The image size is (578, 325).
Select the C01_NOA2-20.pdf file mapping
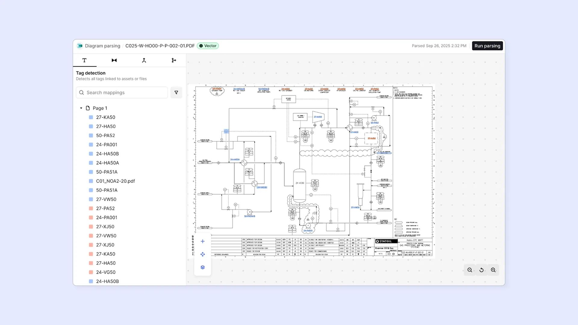point(115,181)
